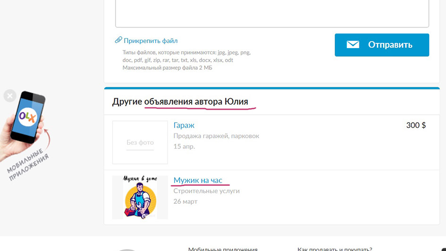
Task: Click the 'Без фото' placeholder thumbnail
Action: pyautogui.click(x=140, y=142)
